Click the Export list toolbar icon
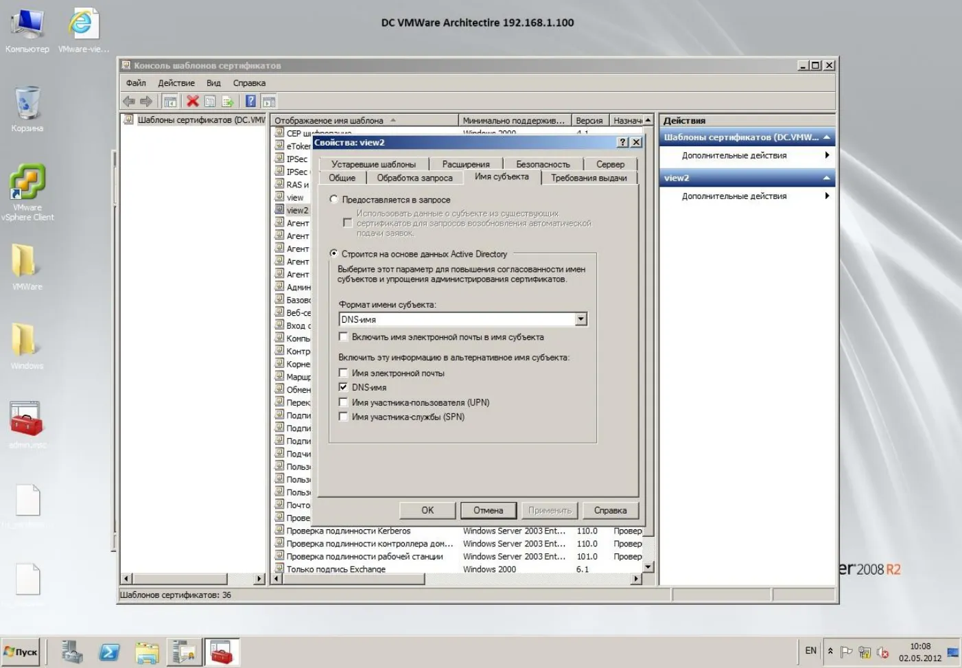962x668 pixels. tap(228, 102)
